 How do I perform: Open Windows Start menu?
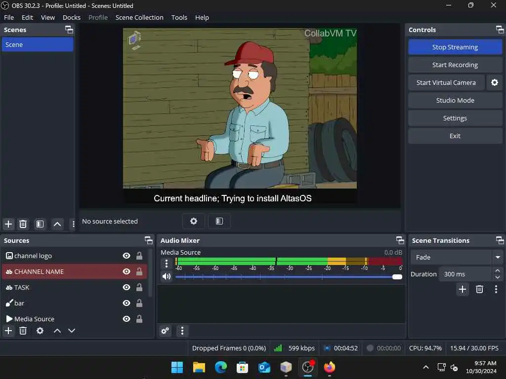click(177, 367)
